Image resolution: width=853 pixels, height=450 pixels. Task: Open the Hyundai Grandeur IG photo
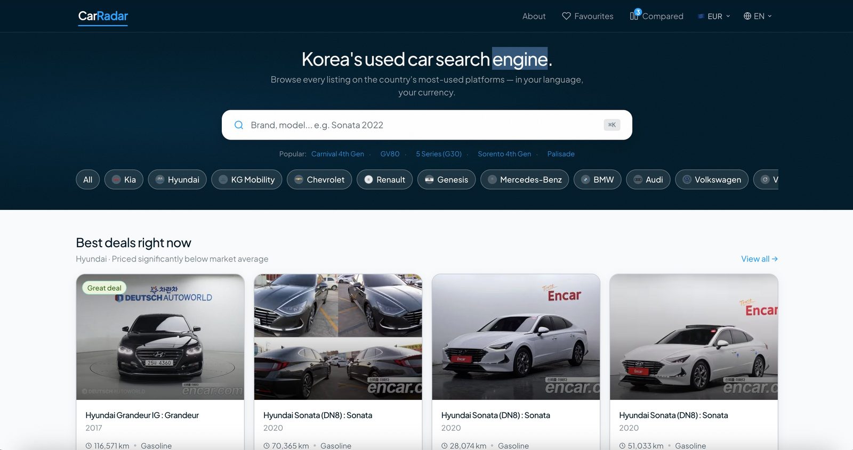[x=160, y=337]
